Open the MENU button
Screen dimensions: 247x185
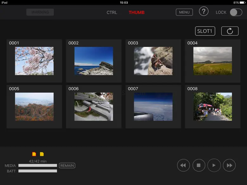[x=184, y=12]
